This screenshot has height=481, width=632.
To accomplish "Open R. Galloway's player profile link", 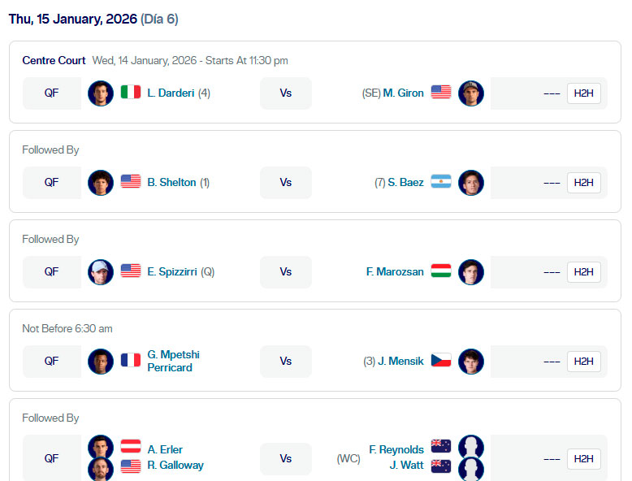I will coord(175,466).
